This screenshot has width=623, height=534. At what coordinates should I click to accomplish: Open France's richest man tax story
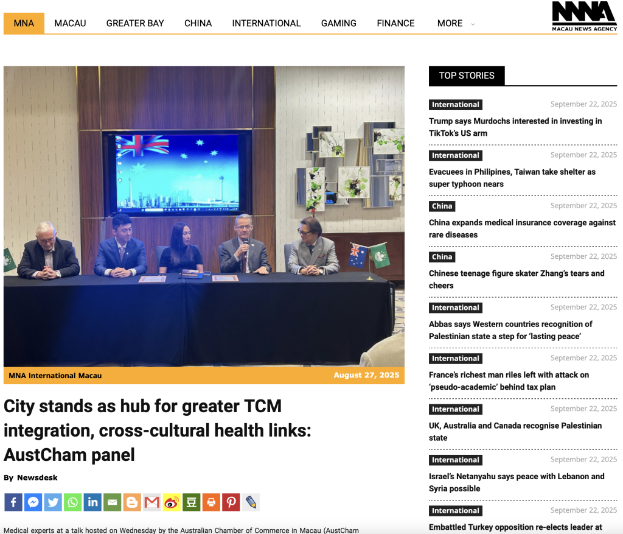pyautogui.click(x=509, y=381)
